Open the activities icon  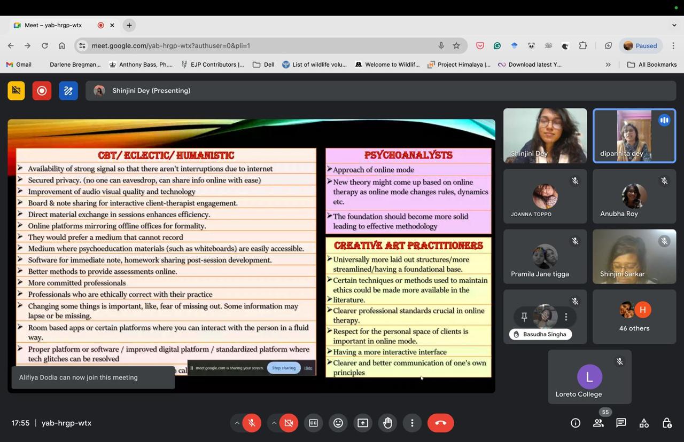click(x=644, y=423)
